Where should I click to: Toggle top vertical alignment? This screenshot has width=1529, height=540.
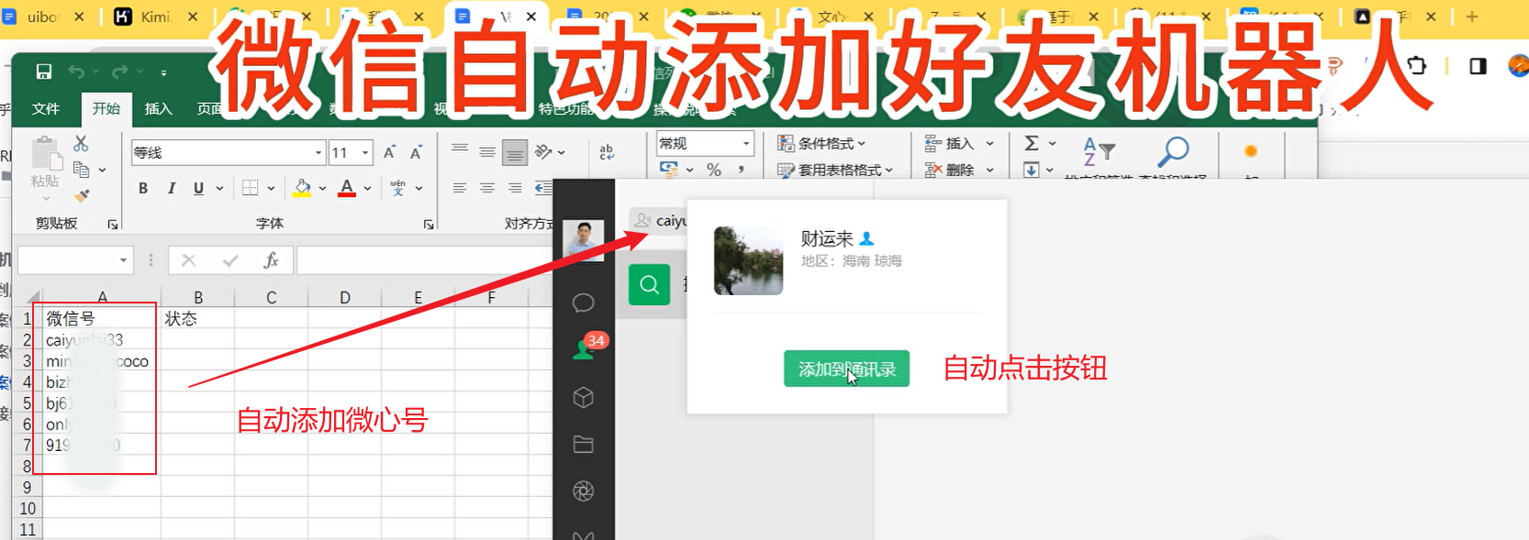pos(460,151)
